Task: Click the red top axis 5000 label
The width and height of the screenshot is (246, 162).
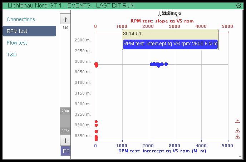Action: pos(227,26)
